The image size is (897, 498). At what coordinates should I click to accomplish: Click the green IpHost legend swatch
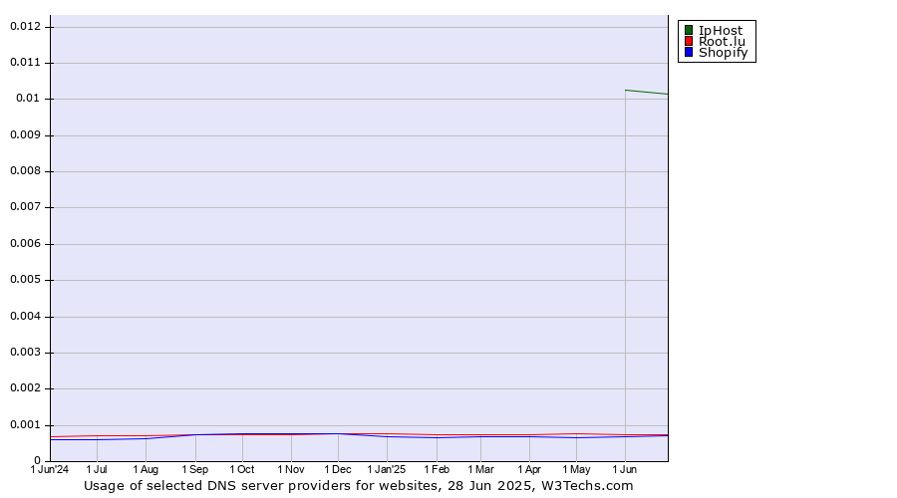[689, 30]
